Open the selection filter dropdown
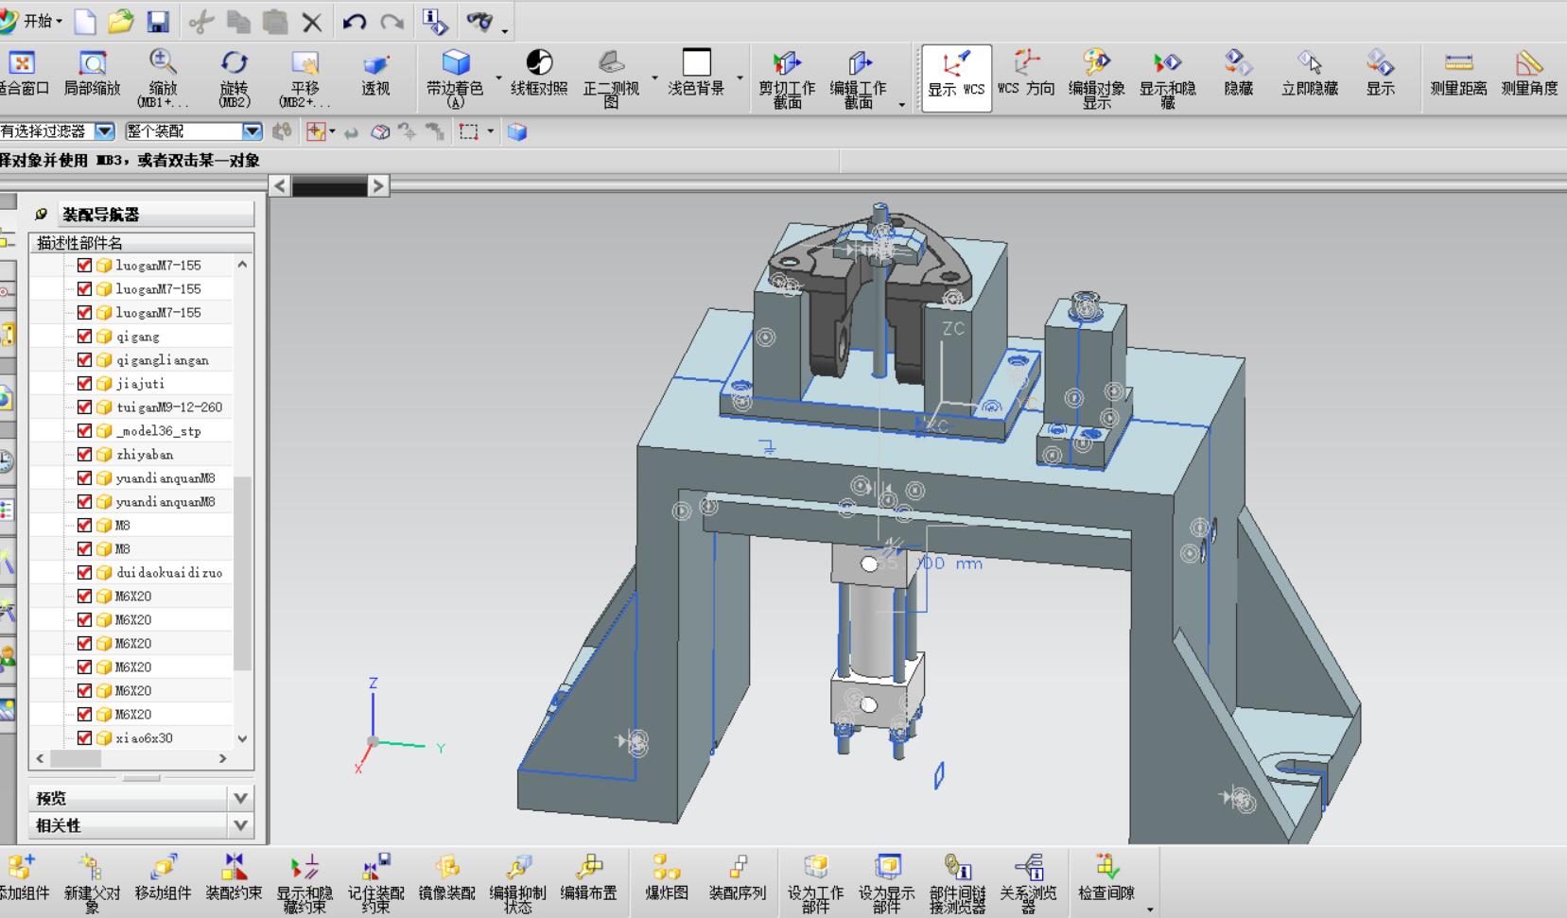Viewport: 1567px width, 918px height. tap(105, 131)
